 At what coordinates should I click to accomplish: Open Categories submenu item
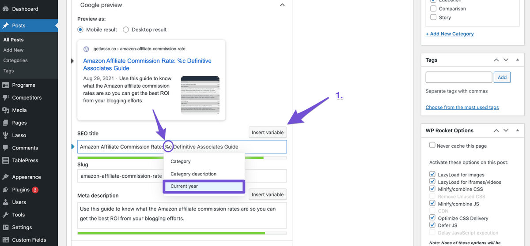point(15,60)
